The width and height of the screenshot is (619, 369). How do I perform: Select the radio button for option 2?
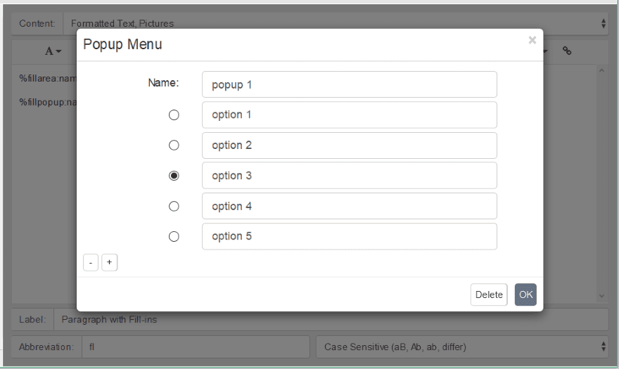click(174, 145)
